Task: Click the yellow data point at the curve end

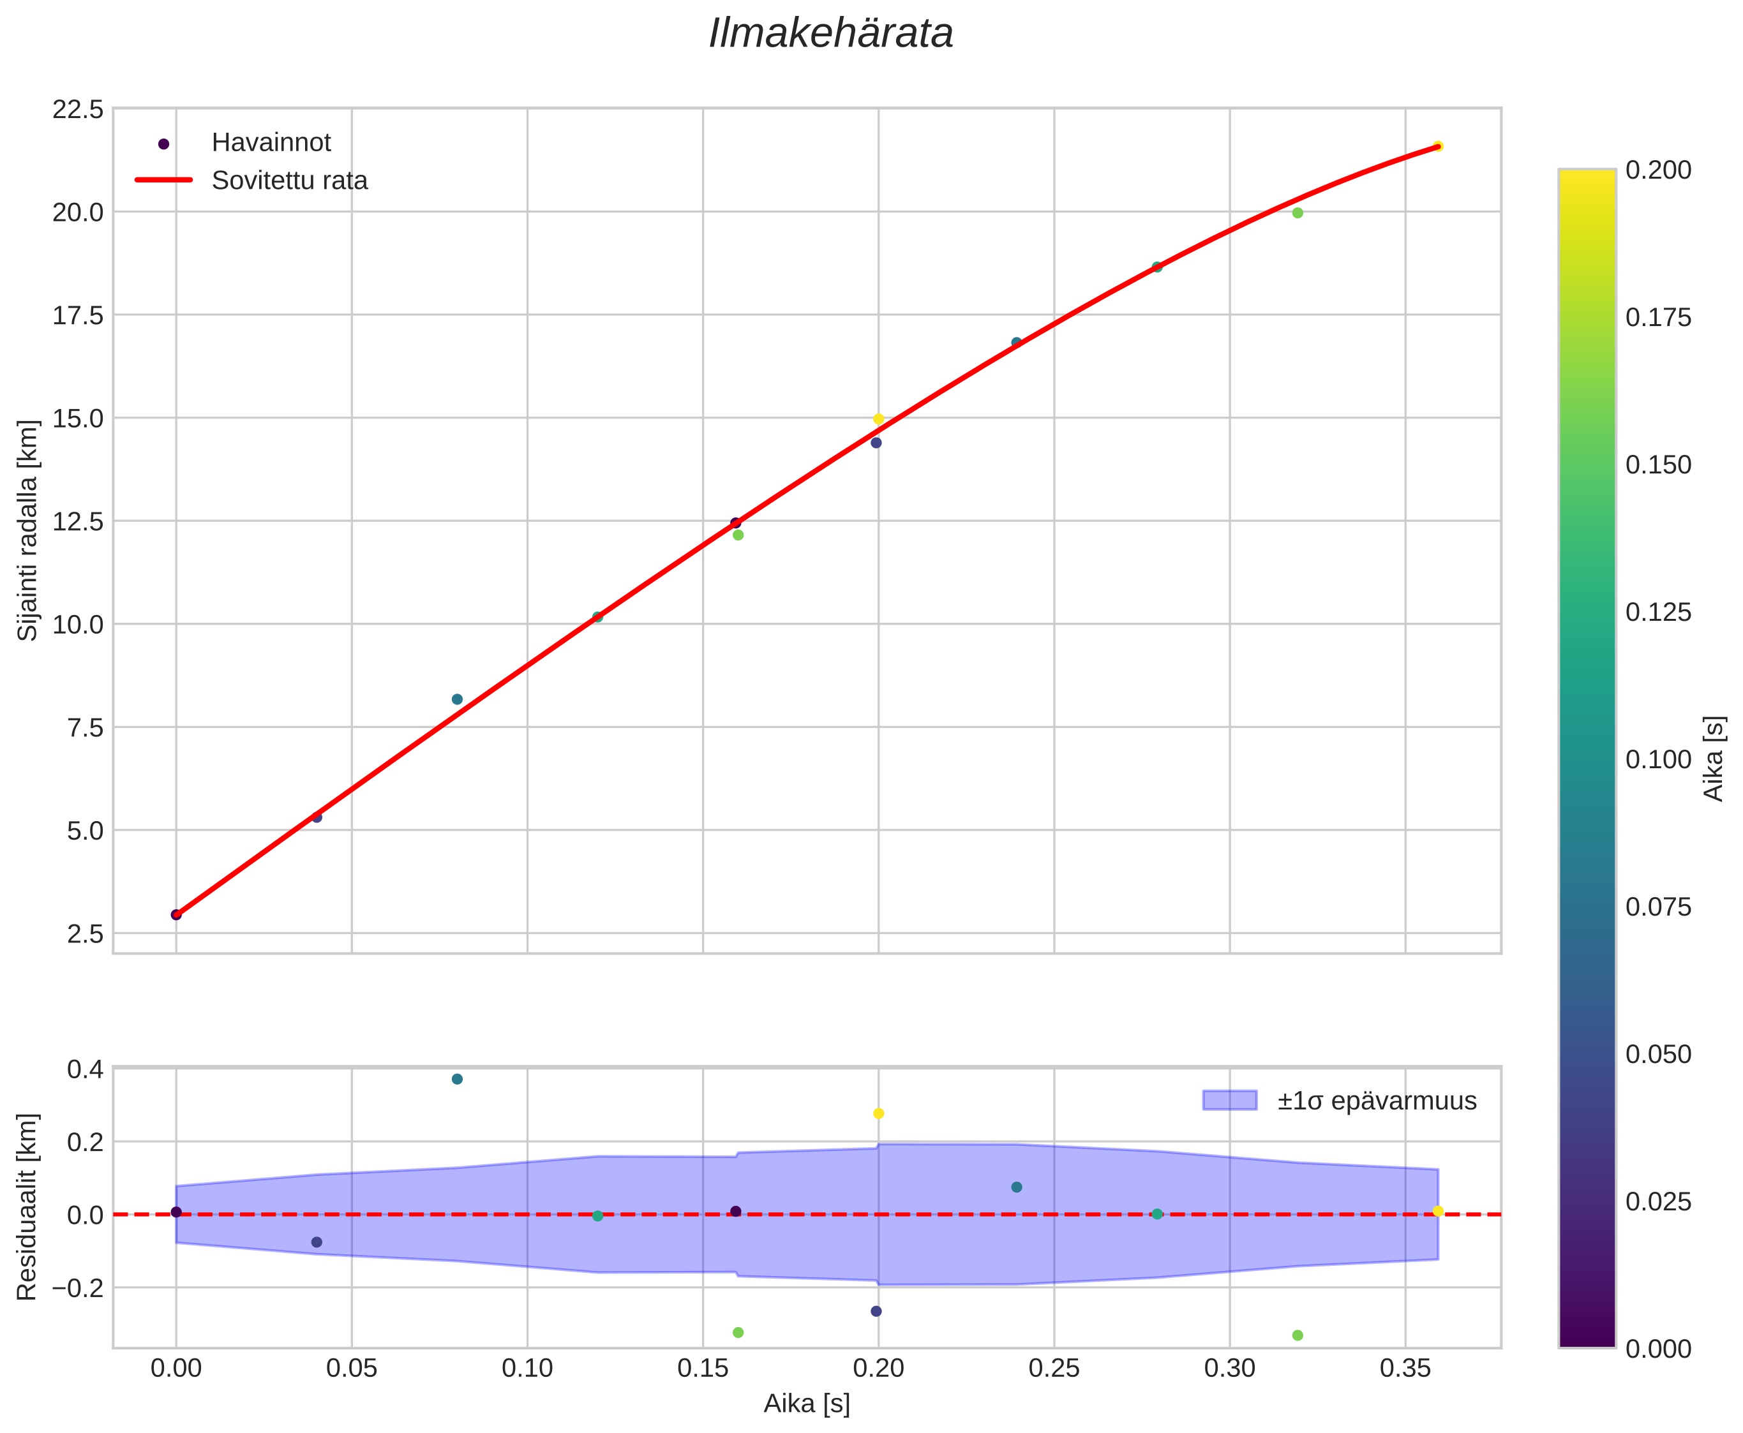Action: click(x=1437, y=146)
